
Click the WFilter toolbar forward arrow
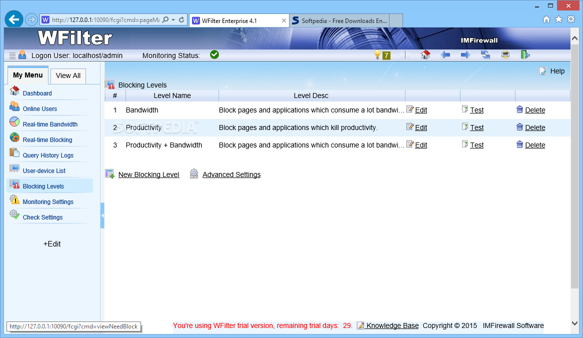(465, 55)
